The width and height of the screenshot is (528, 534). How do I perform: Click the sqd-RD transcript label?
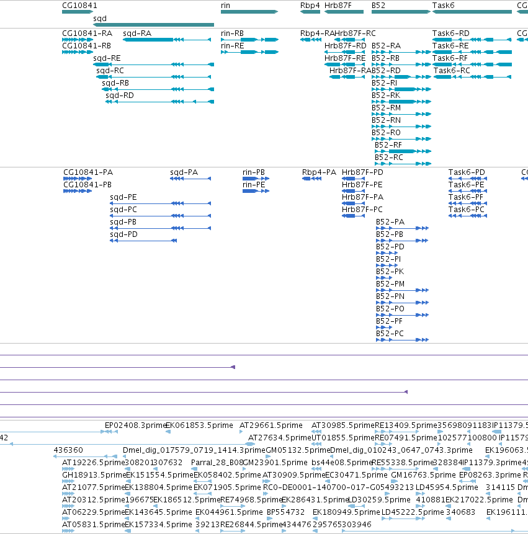pos(120,95)
